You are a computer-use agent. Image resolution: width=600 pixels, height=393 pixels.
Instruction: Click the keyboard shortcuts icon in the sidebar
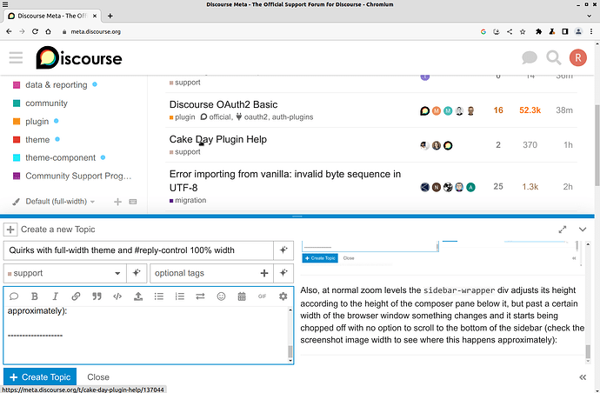point(133,202)
